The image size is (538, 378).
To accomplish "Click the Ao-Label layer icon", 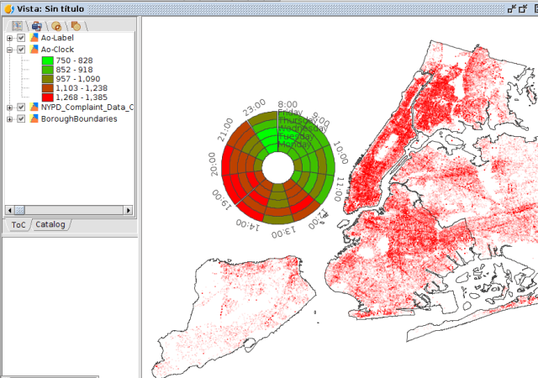I will click(34, 38).
